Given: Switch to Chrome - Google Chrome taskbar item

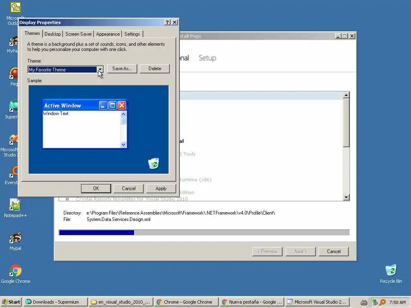Looking at the screenshot, I should (x=186, y=302).
